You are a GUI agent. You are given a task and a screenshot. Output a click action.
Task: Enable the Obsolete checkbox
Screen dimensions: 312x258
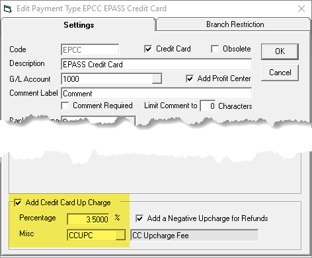tap(215, 49)
